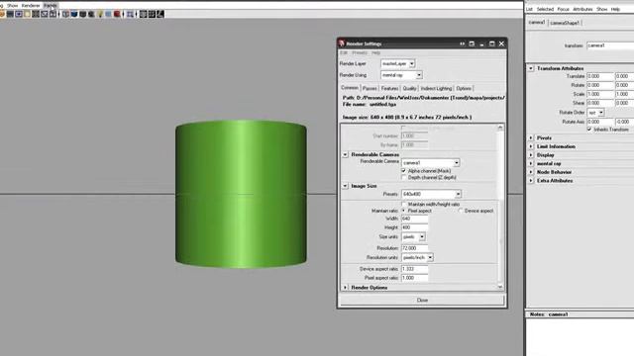This screenshot has width=634, height=356.
Task: Enable Maintain width/height ratio checkbox
Action: click(403, 205)
